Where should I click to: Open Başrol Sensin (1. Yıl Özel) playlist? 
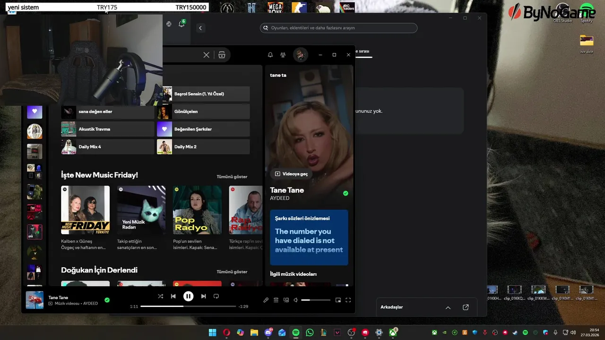coord(206,94)
